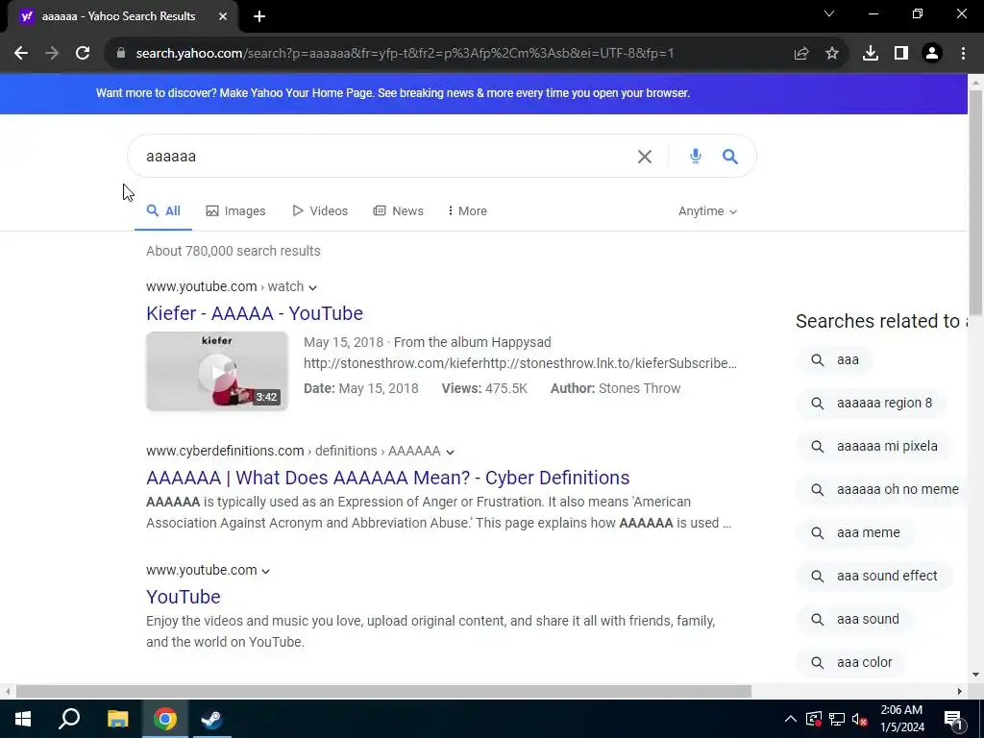This screenshot has height=738, width=984.
Task: Open File Explorer from taskbar
Action: (117, 719)
